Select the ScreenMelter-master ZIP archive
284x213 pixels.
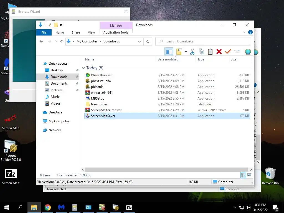point(167,110)
